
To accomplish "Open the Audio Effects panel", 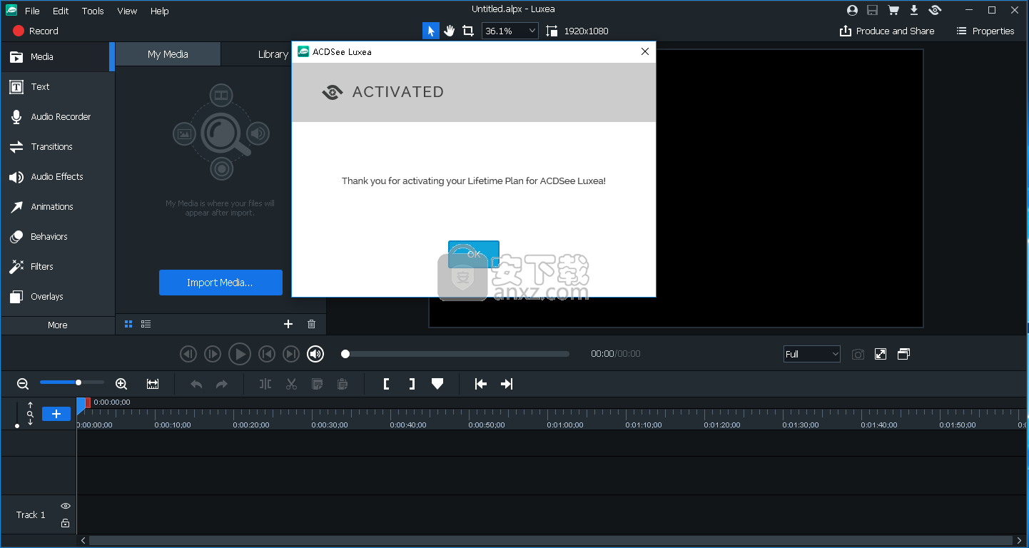I will (57, 176).
